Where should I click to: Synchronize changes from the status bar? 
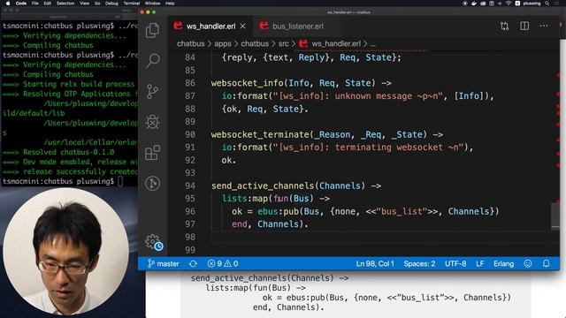coord(193,263)
